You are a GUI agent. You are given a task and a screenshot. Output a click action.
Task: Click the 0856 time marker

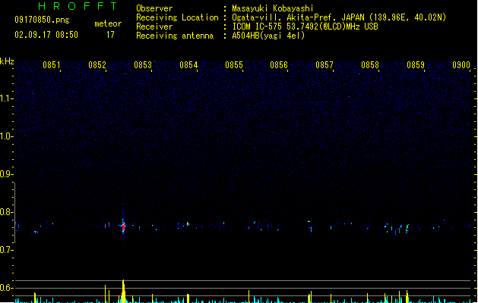(x=279, y=65)
